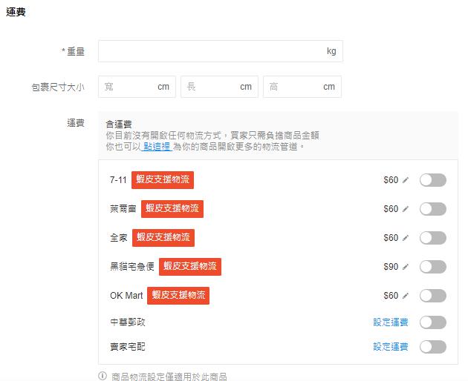Edit the 萊爾富 shipping fee pencil icon
468x381 pixels.
pos(406,209)
